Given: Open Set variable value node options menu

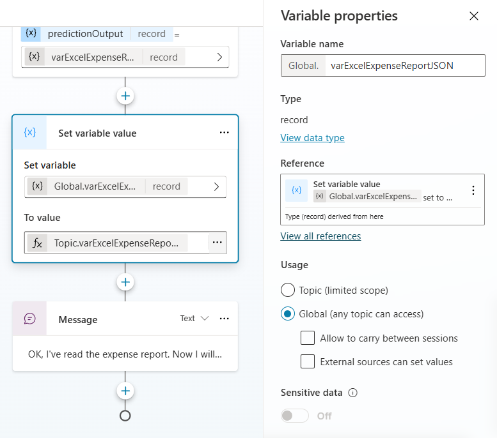Looking at the screenshot, I should click(x=224, y=133).
